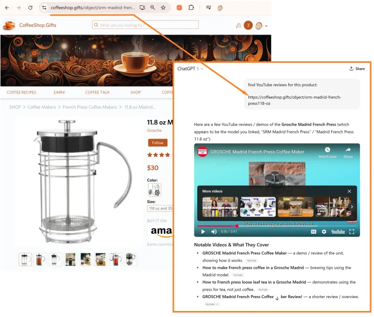Image resolution: width=374 pixels, height=317 pixels.
Task: Open media controls icon in browser toolbar
Action: [208, 8]
